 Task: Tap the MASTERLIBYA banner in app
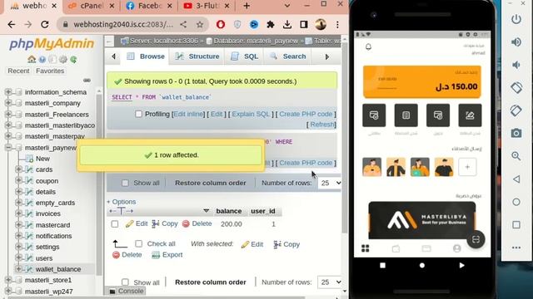click(422, 220)
